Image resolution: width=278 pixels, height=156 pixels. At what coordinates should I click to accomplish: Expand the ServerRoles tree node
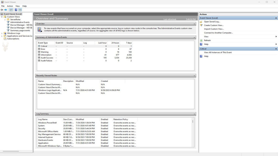tap(5, 19)
